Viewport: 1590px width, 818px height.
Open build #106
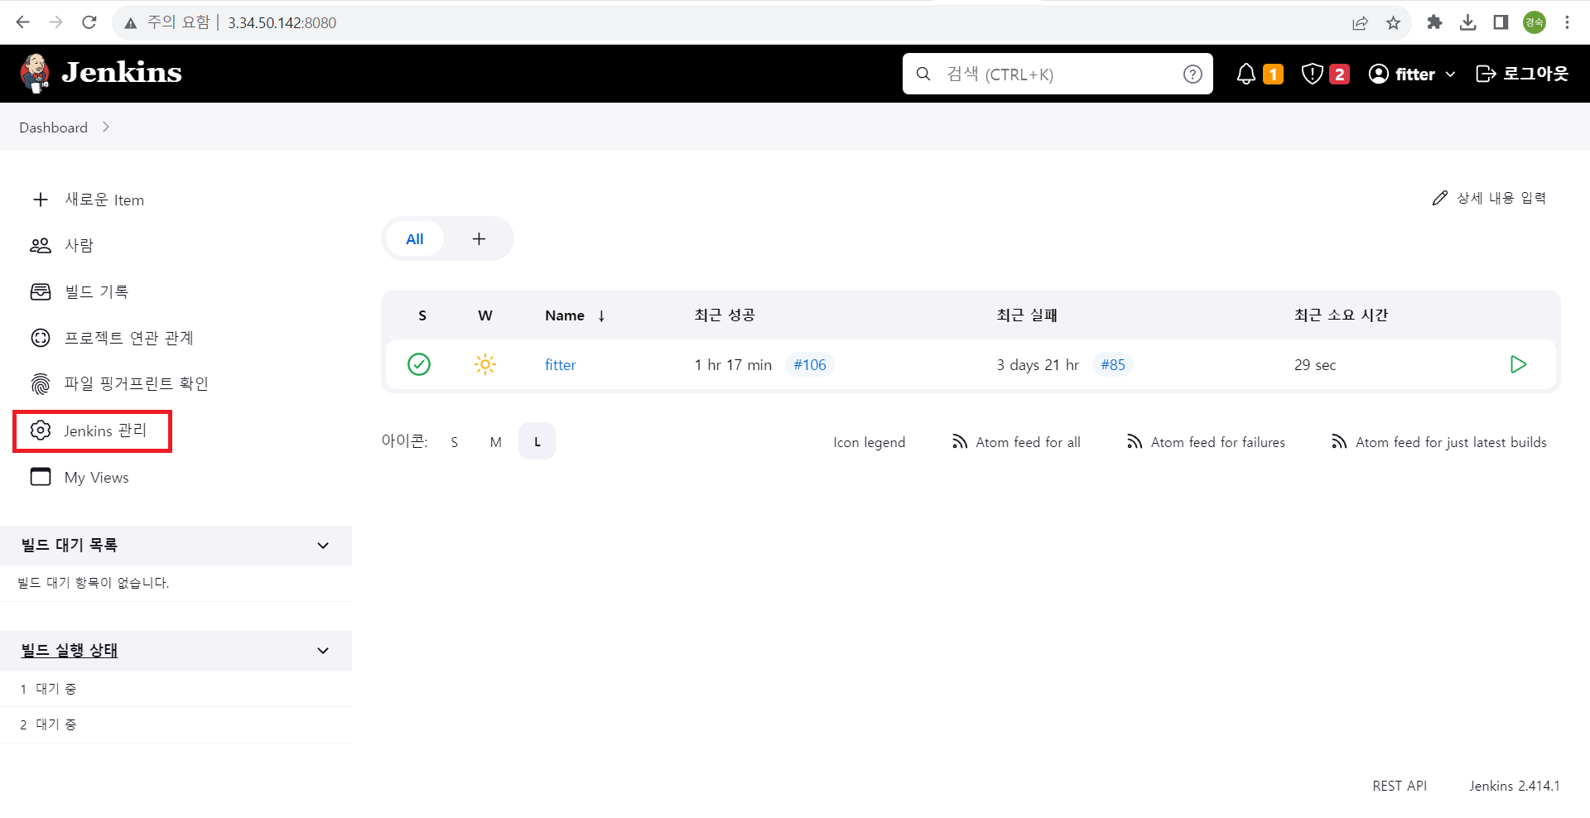(809, 365)
